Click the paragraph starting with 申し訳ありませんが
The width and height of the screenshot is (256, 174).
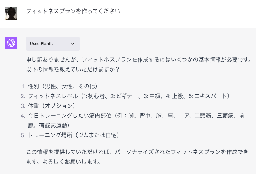(139, 60)
